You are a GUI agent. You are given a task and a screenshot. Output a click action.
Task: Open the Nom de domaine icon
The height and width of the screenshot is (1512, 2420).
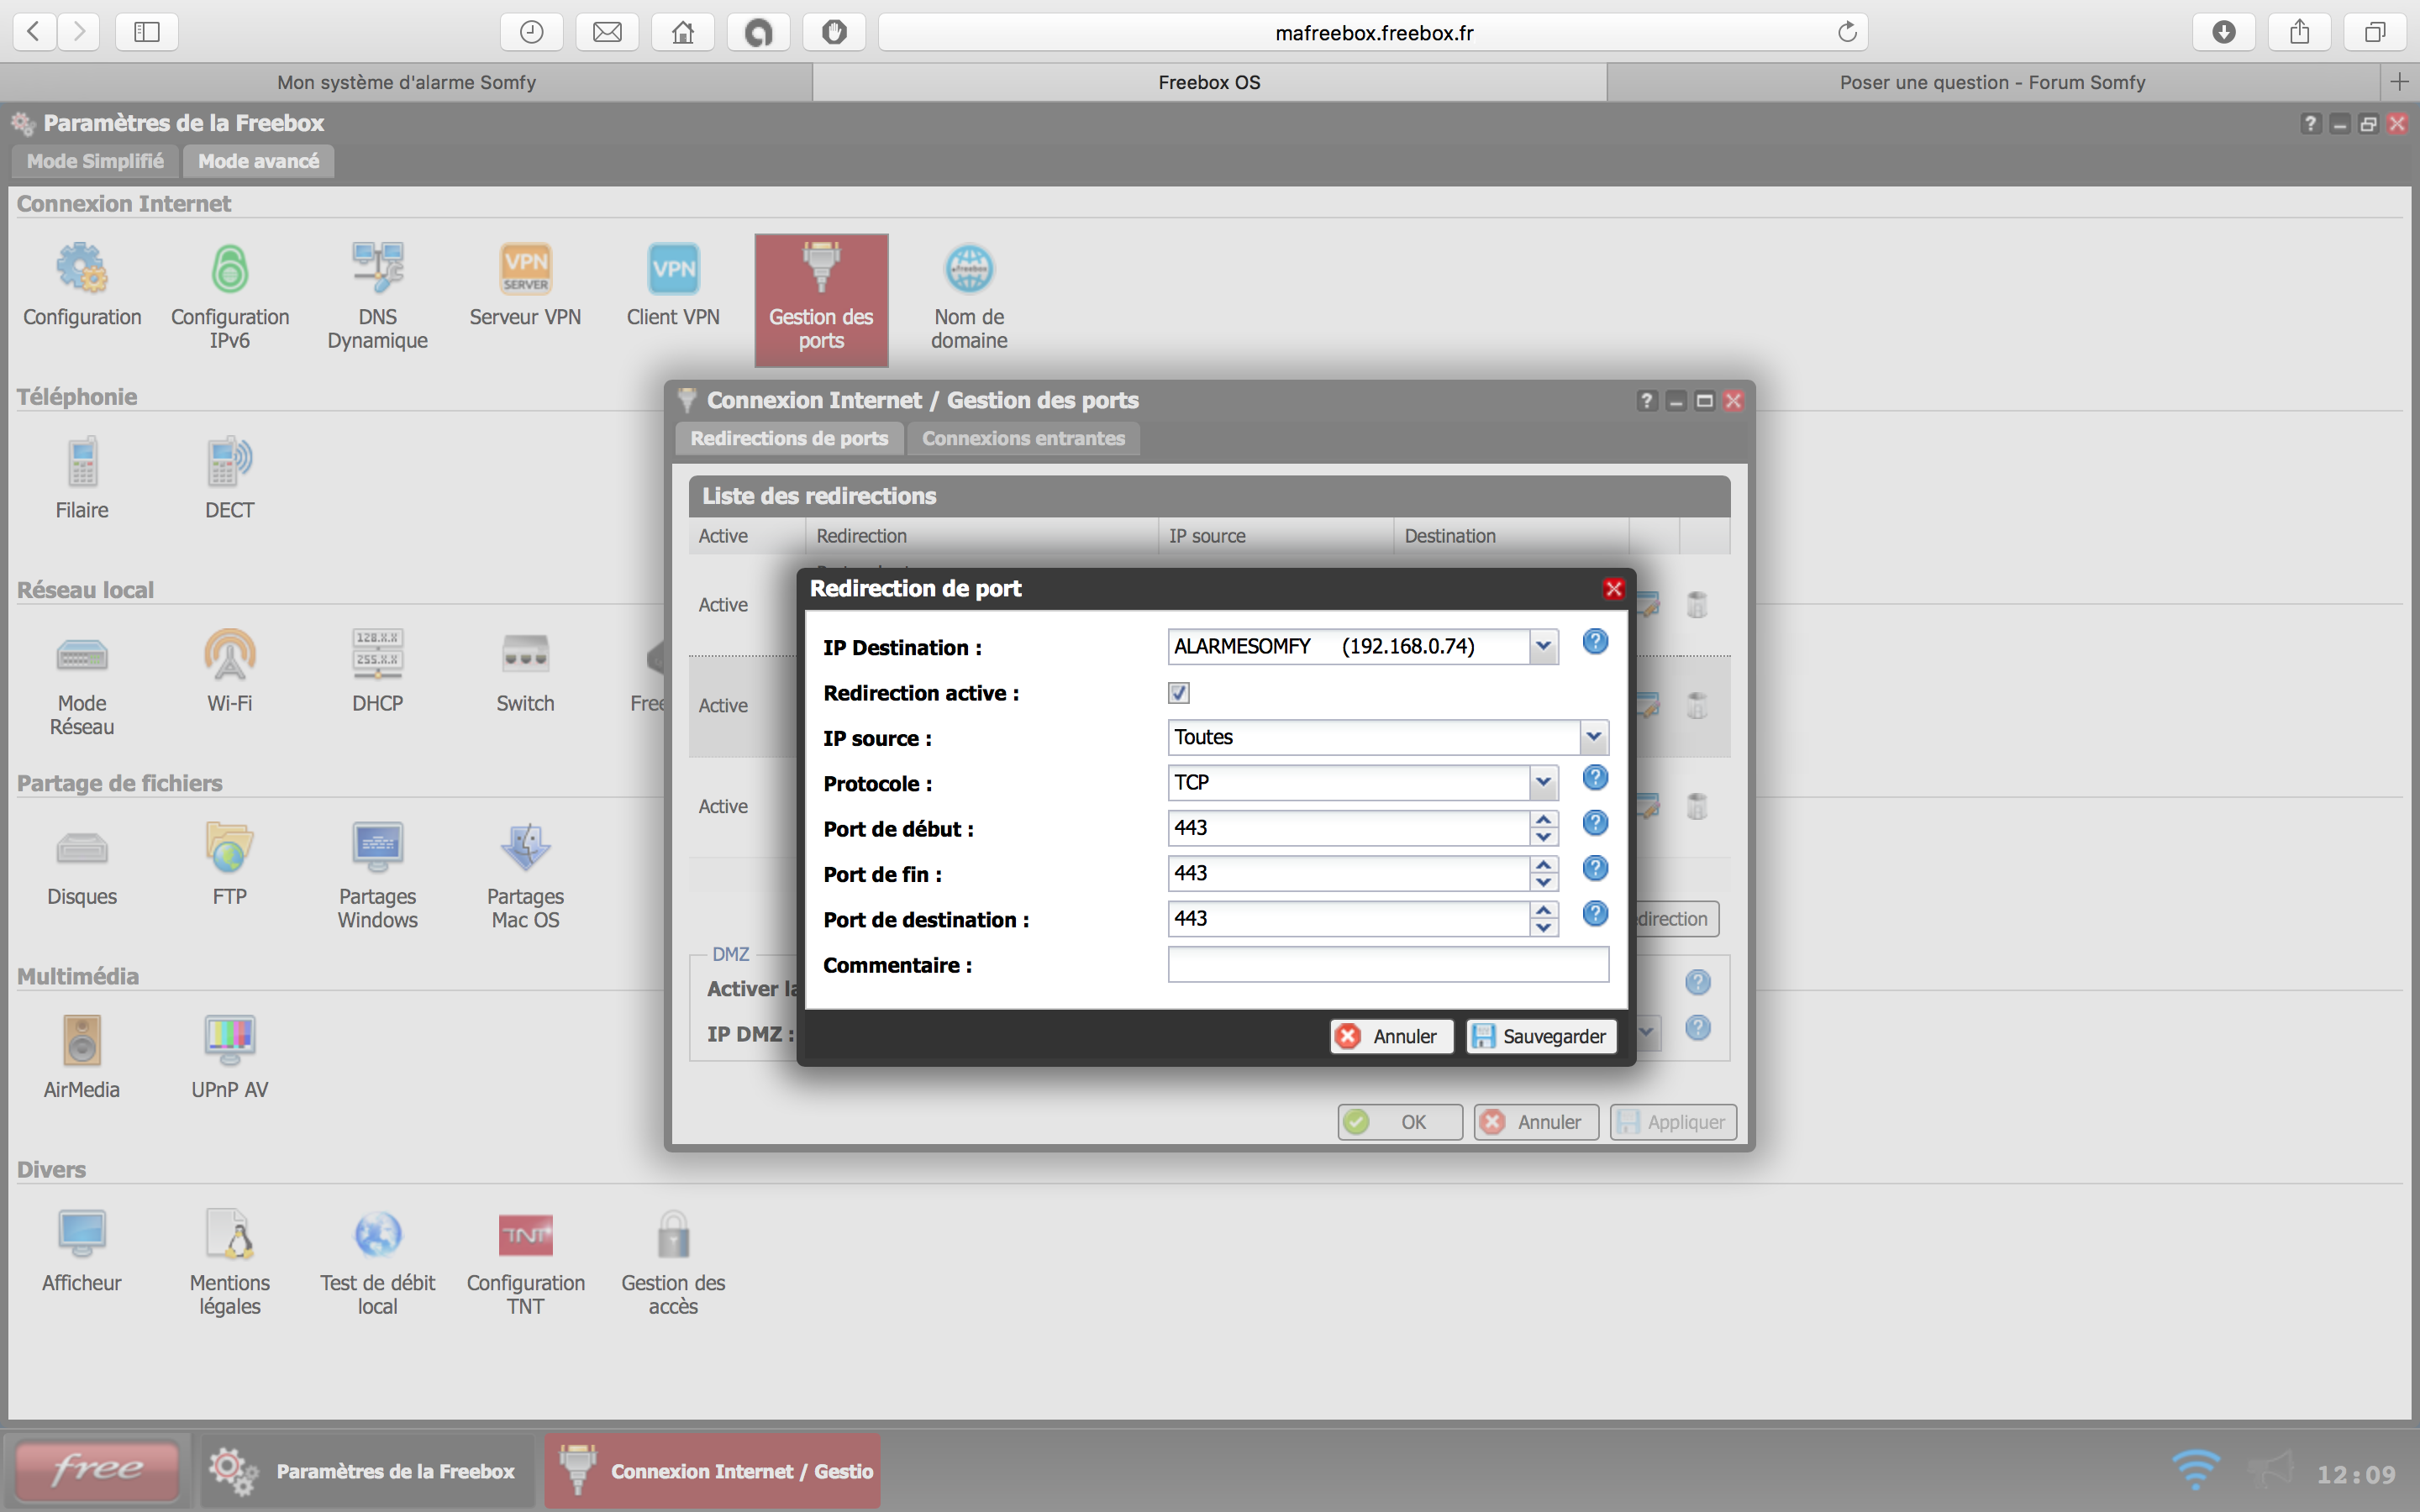point(969,270)
